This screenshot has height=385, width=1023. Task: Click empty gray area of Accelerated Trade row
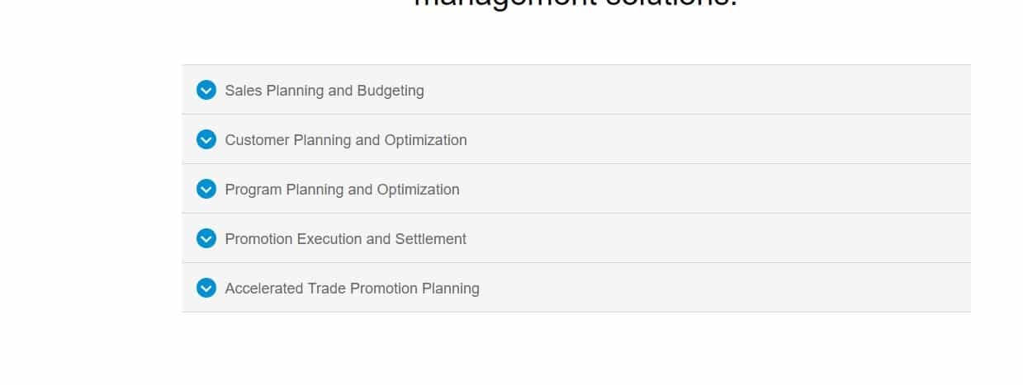[x=727, y=288]
